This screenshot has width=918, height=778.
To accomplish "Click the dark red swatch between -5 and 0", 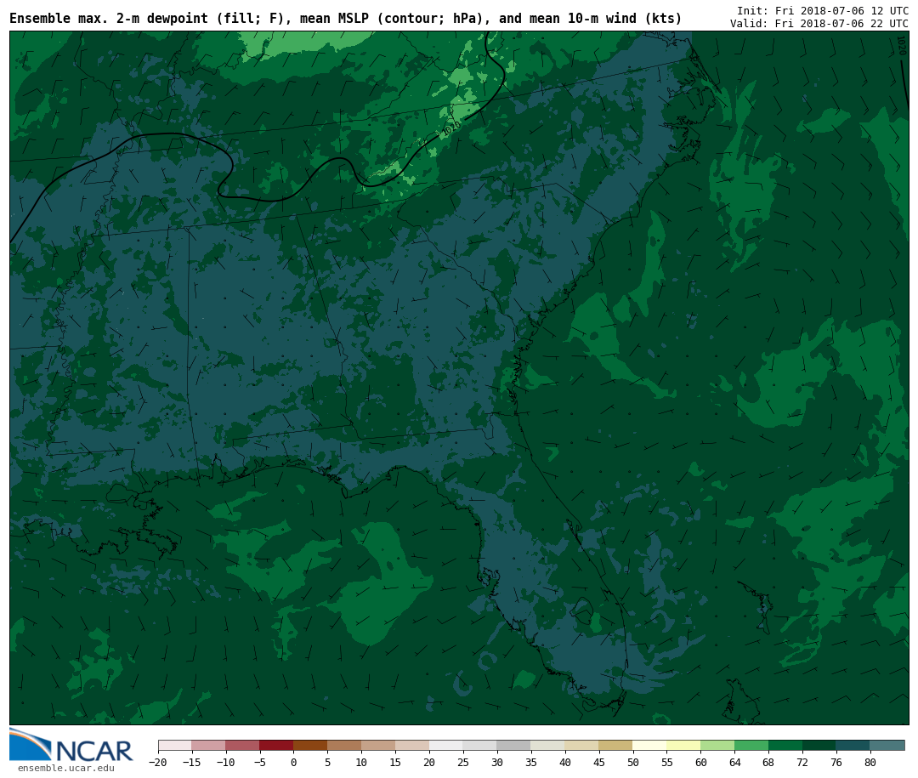I will point(276,745).
